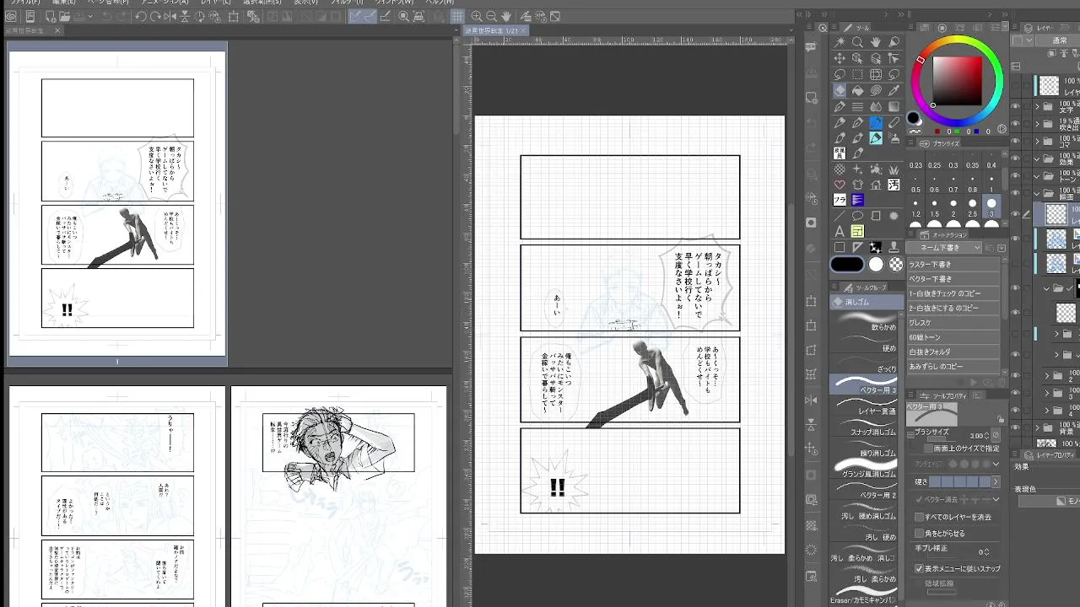Expand the 背景 layer folder

(x=1037, y=429)
